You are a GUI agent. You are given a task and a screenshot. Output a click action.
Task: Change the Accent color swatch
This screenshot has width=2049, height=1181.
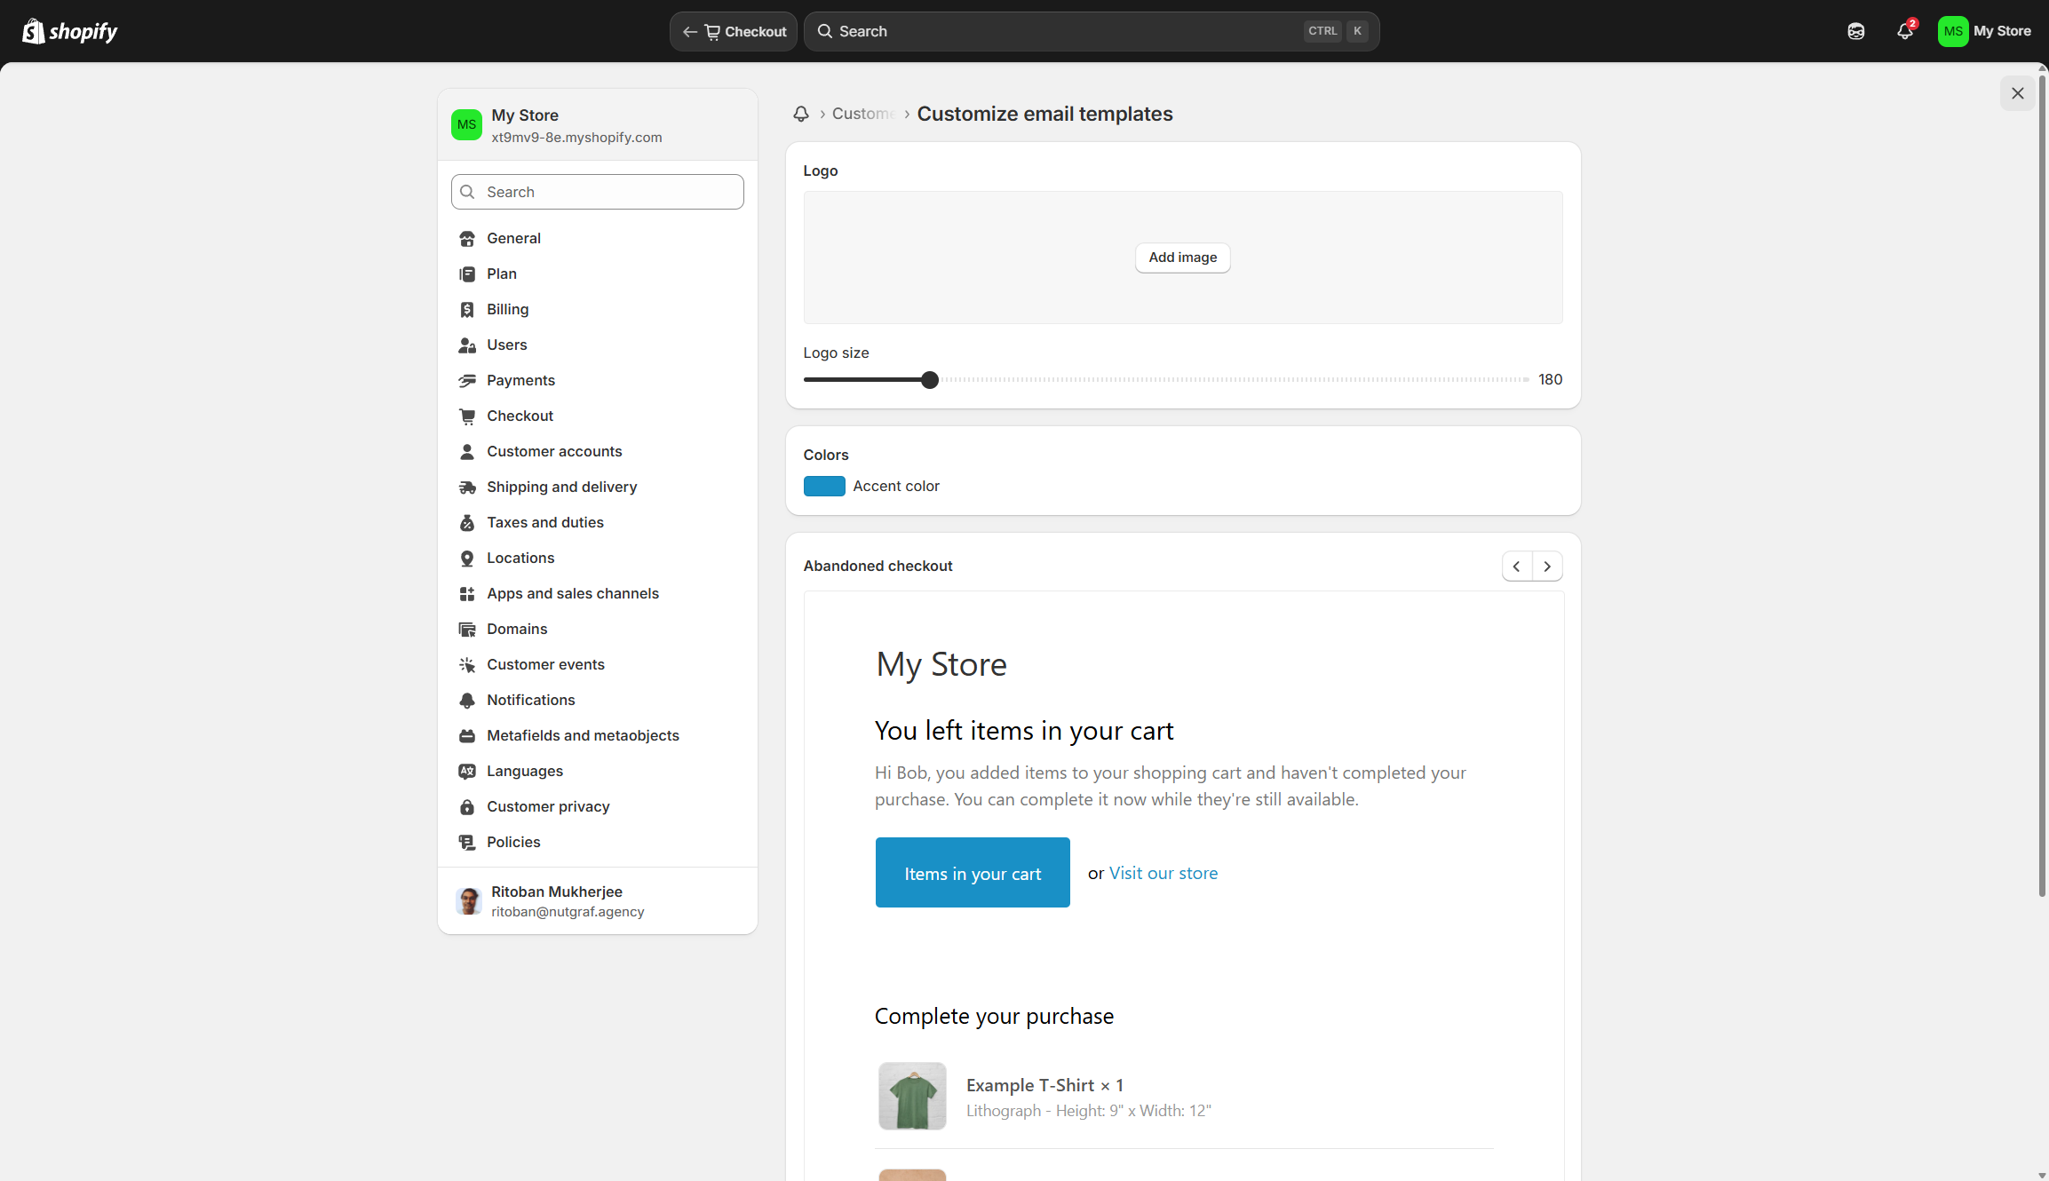tap(824, 486)
